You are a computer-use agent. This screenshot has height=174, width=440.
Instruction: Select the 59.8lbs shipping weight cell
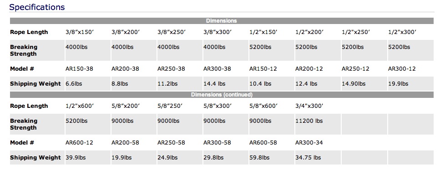[x=272, y=158]
